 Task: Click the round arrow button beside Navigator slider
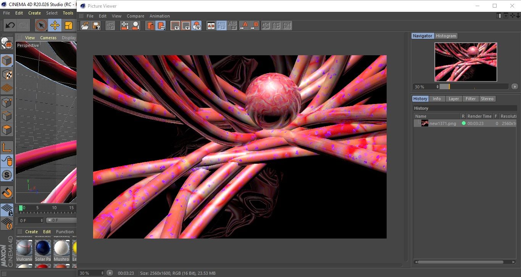[515, 86]
